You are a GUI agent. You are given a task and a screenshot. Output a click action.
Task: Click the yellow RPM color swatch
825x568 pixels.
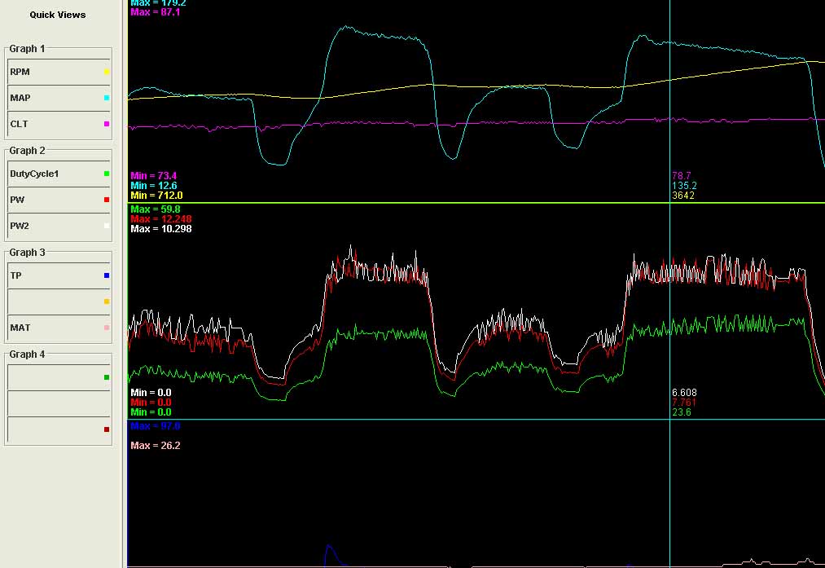click(107, 73)
